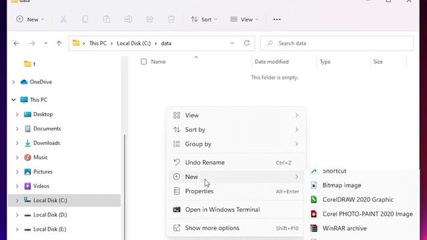Open the address bar history dropdown

tap(232, 43)
